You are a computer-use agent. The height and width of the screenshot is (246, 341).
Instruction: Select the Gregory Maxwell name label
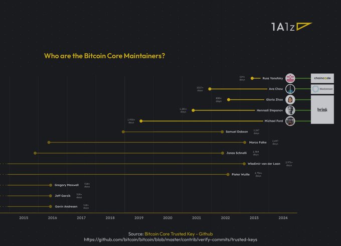67,185
